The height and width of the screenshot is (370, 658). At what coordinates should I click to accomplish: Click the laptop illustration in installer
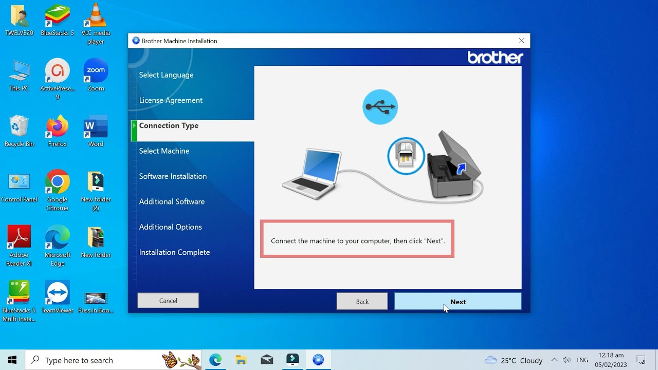tap(311, 173)
